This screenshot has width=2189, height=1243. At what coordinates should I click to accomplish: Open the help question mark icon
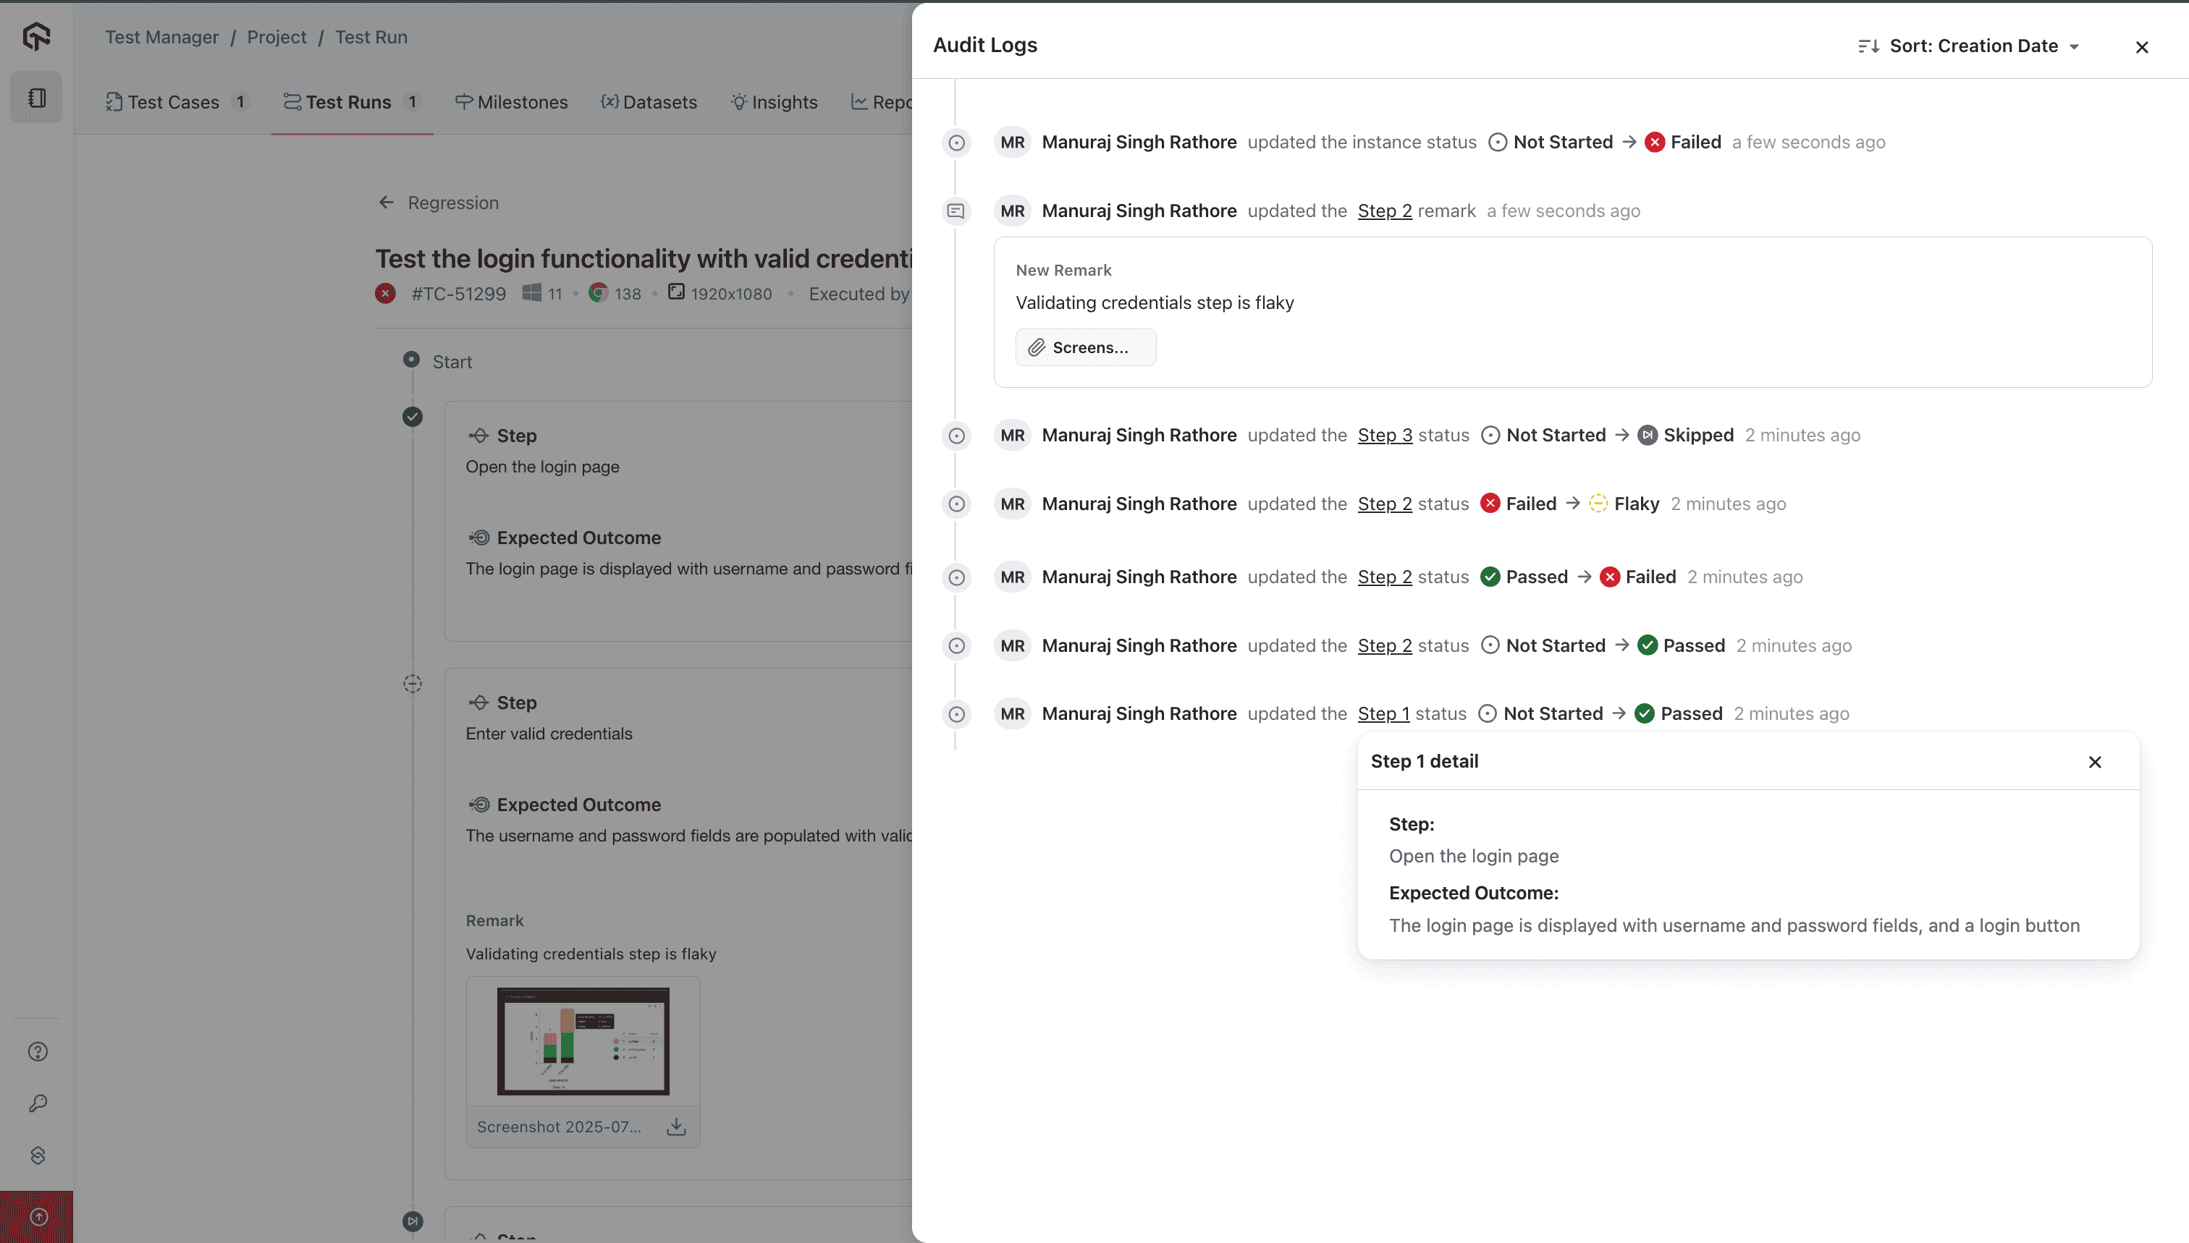click(x=38, y=1052)
